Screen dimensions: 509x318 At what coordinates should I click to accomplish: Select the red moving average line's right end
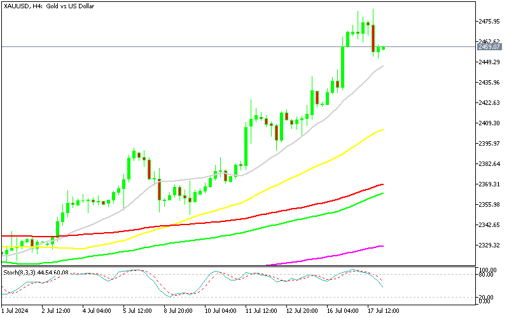[x=382, y=184]
